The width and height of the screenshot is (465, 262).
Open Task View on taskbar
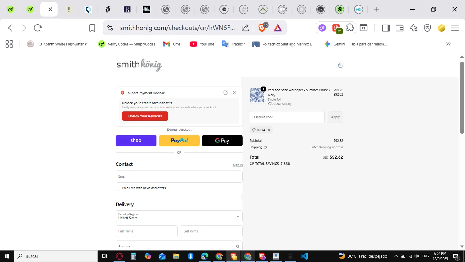105,256
